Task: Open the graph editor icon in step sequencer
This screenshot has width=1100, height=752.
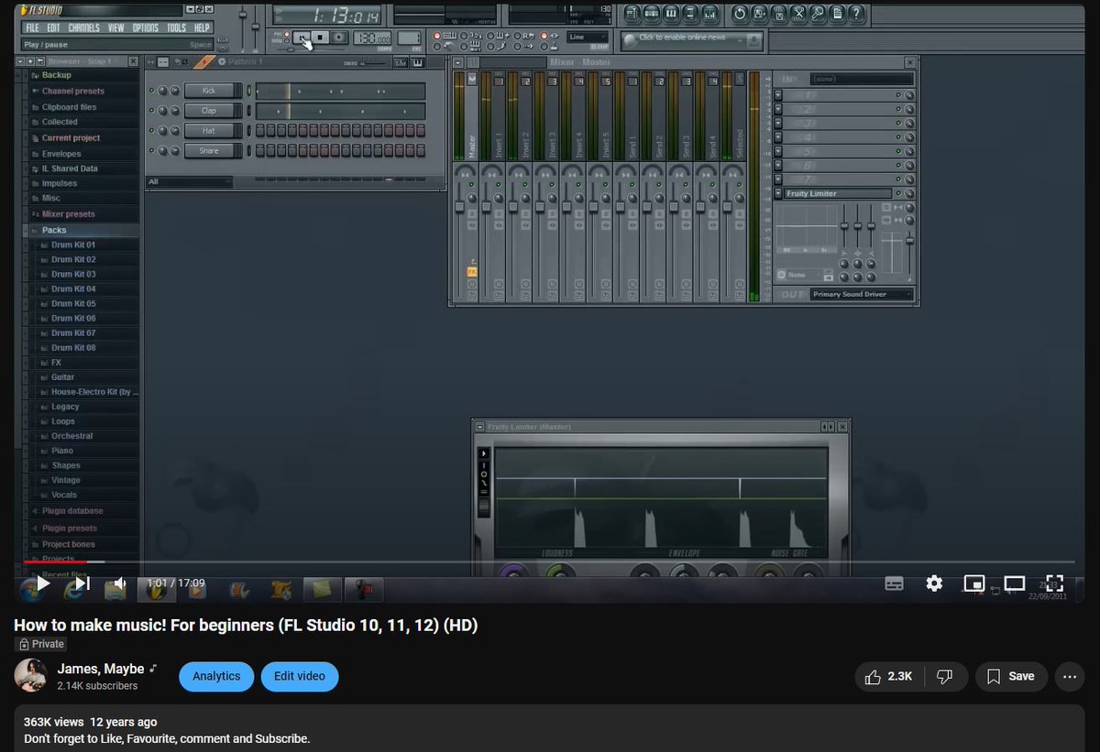Action: [x=401, y=62]
